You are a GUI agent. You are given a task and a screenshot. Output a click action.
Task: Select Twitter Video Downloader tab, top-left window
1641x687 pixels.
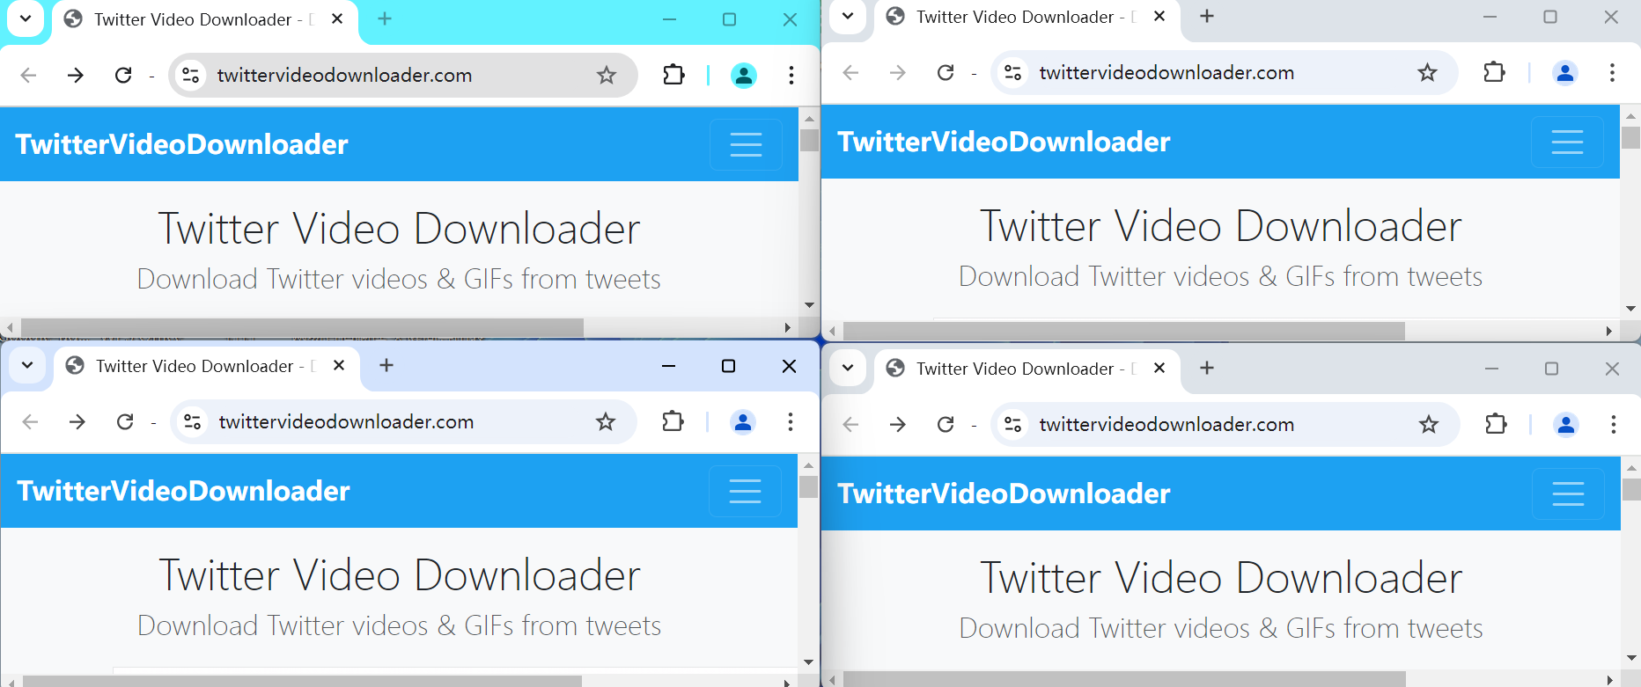coord(204,19)
